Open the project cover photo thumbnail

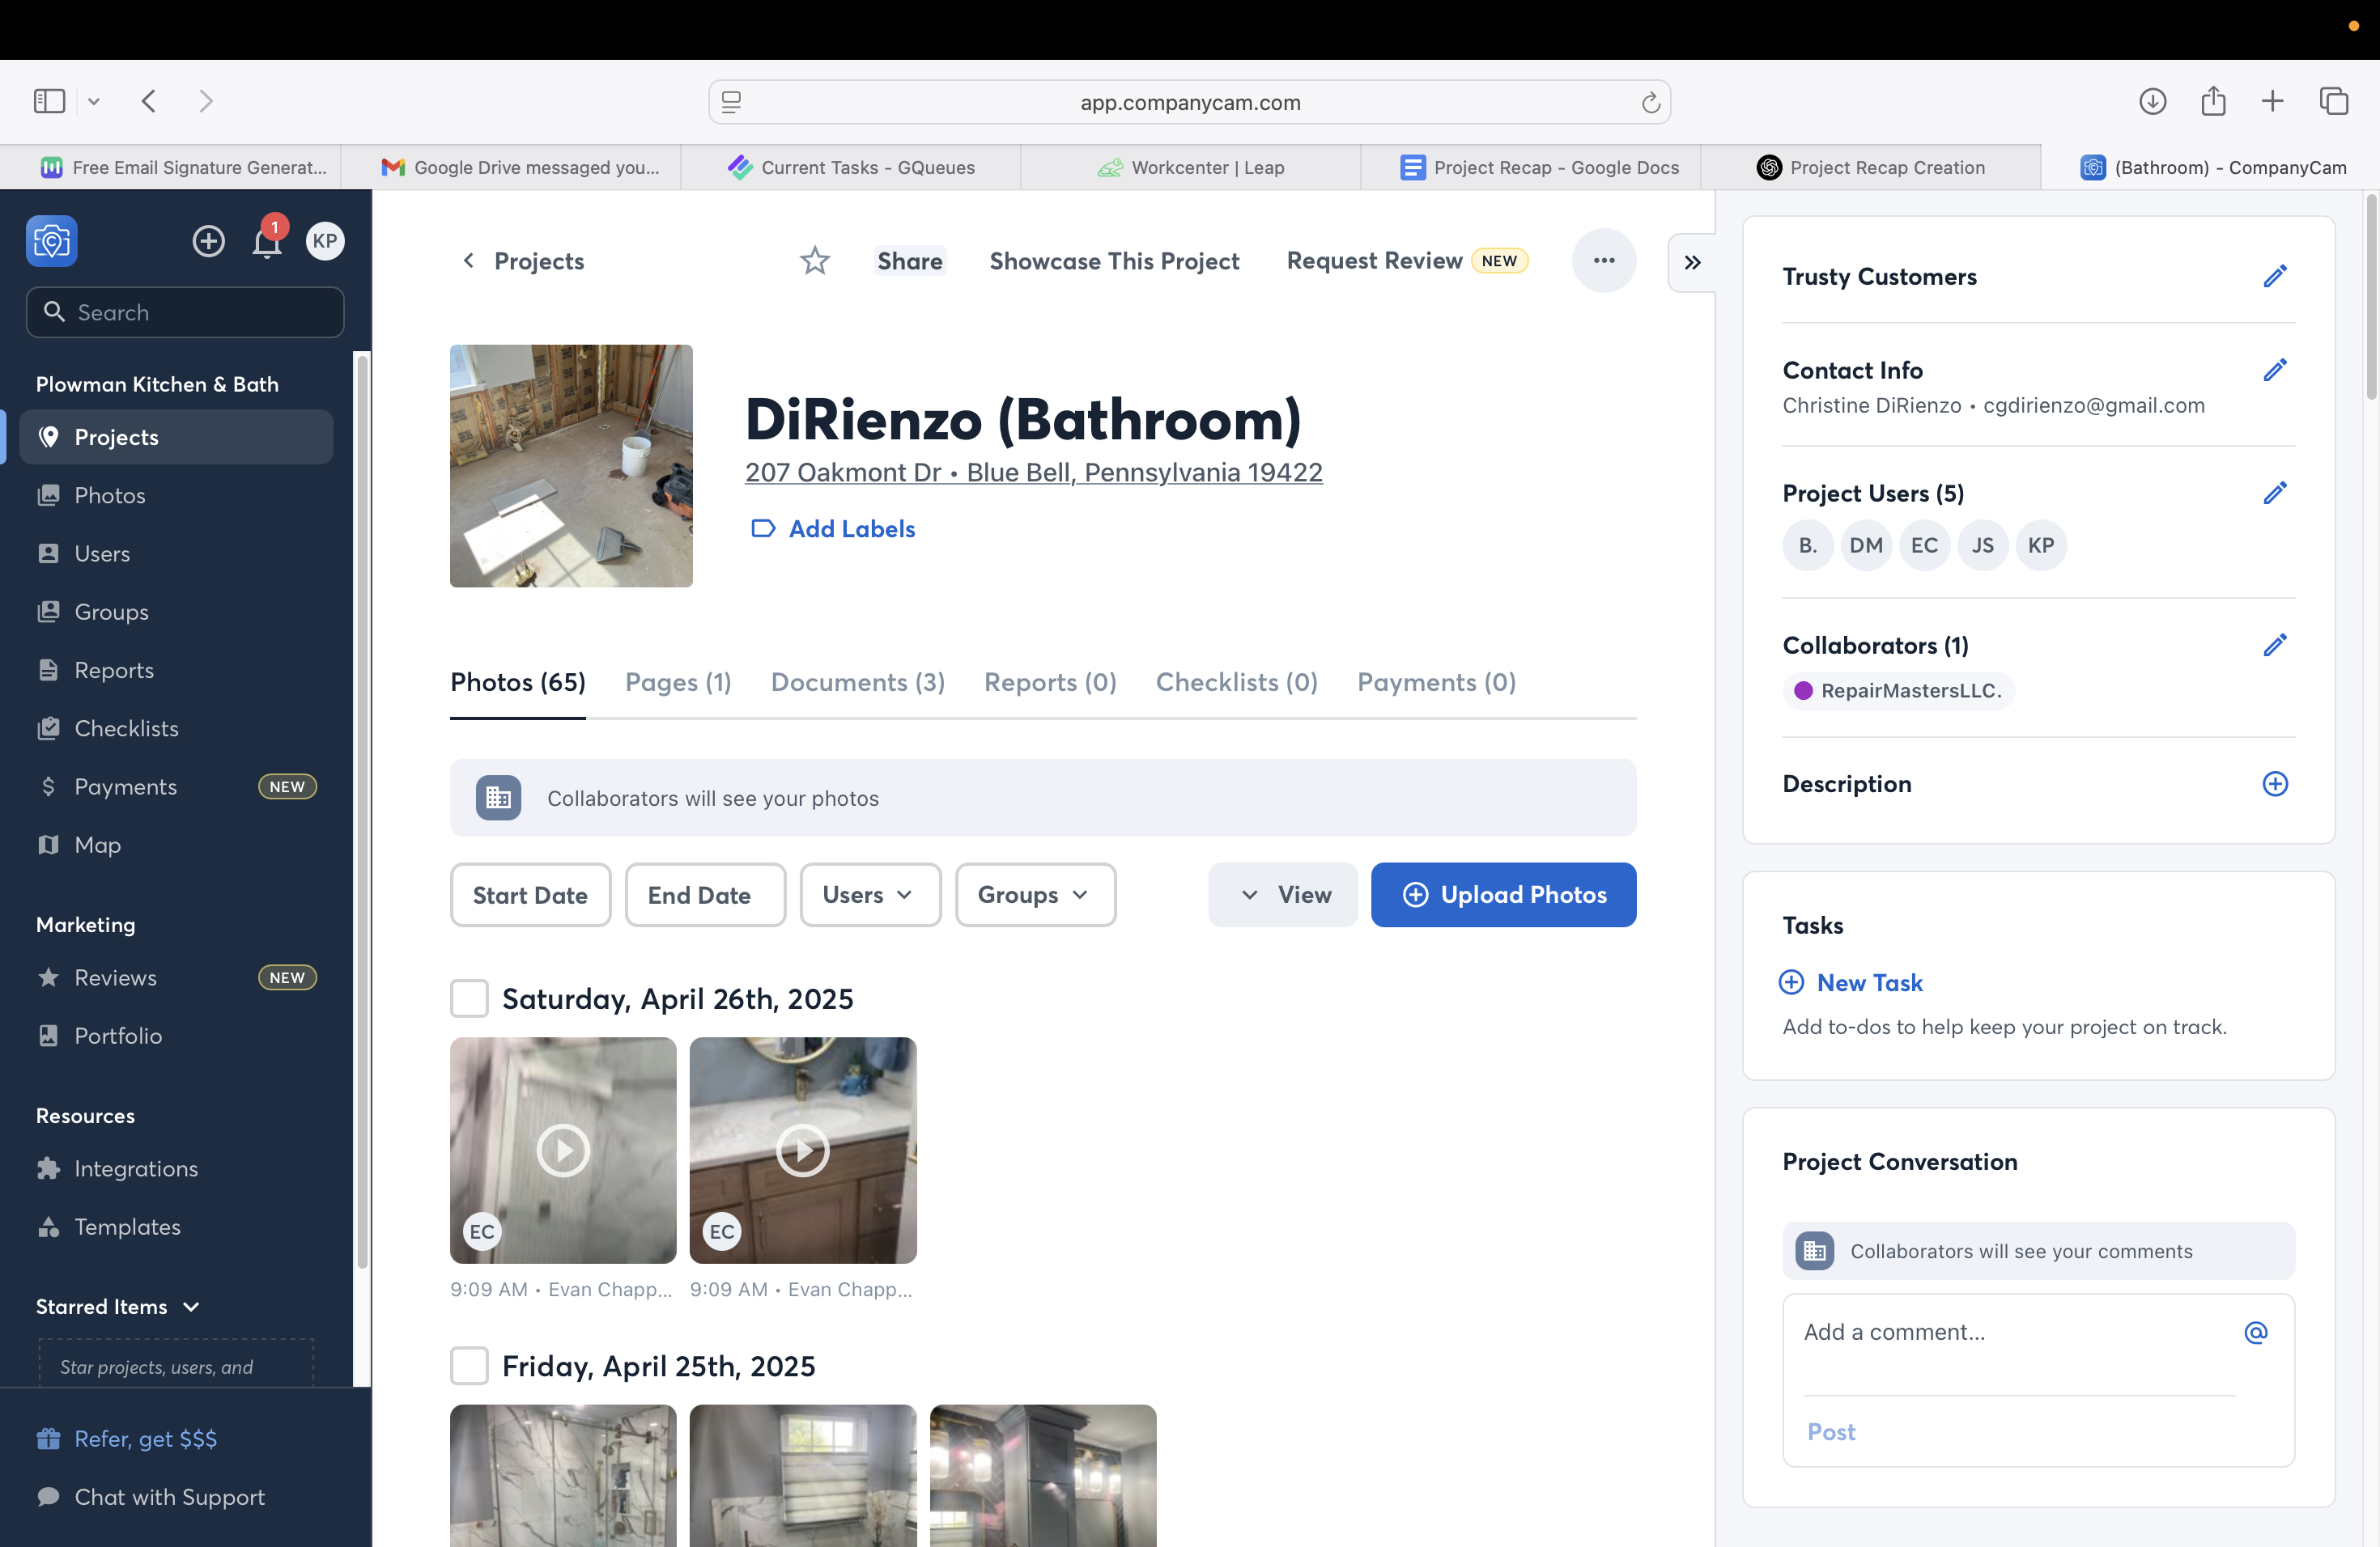coord(571,466)
